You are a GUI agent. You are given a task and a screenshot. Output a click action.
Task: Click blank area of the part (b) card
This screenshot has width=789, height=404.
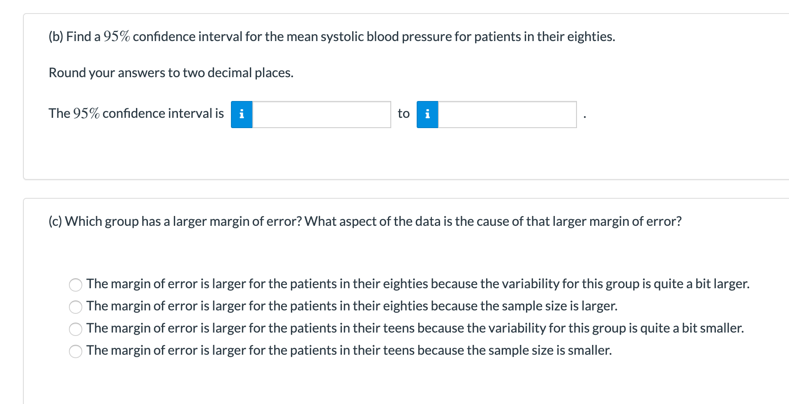click(x=411, y=156)
